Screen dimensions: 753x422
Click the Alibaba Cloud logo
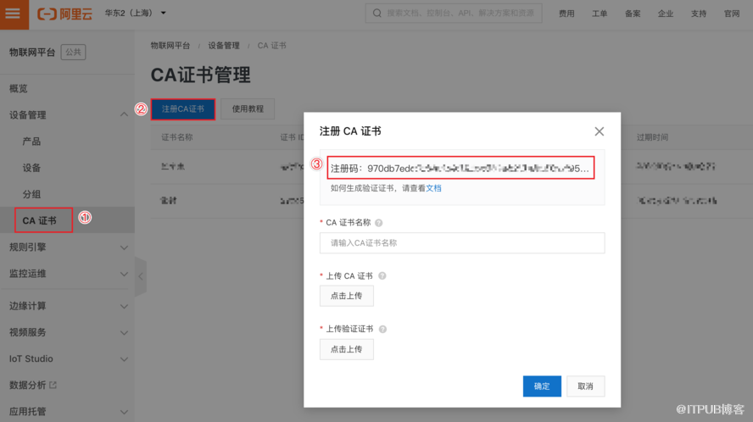pos(66,14)
